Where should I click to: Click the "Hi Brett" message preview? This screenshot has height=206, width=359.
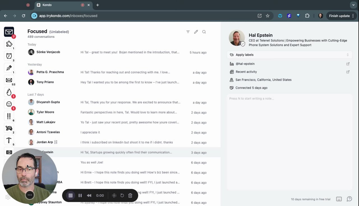click(130, 182)
